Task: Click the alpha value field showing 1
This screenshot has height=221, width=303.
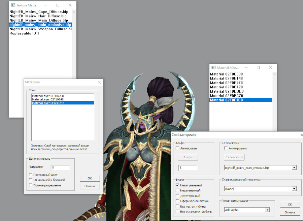Action: click(x=188, y=168)
